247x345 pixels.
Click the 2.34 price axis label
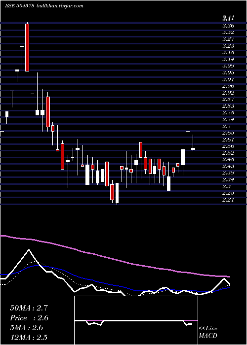coord(228,179)
